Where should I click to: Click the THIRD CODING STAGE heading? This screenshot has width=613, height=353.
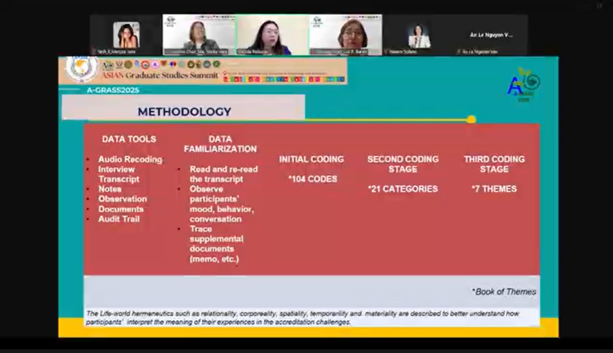(x=494, y=164)
